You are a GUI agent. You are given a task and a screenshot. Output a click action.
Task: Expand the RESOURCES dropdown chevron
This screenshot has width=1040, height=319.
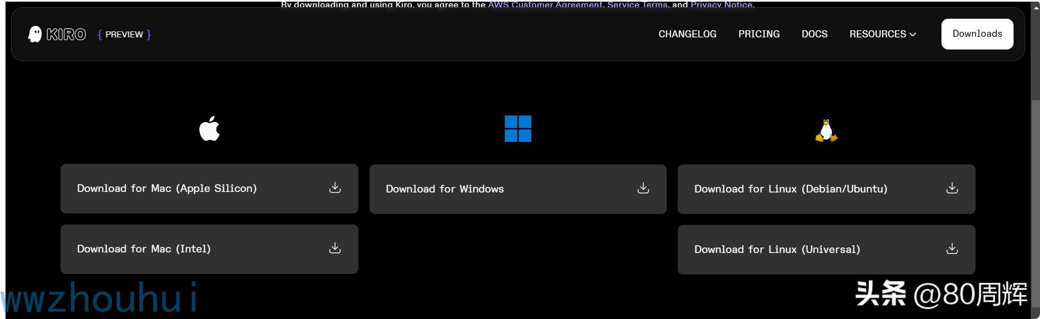(x=913, y=34)
